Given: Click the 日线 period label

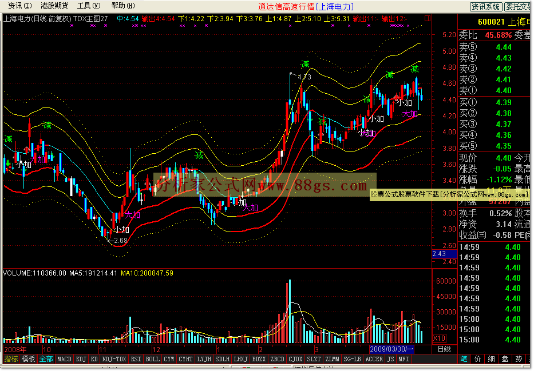Looking at the screenshot, I should tap(445, 349).
